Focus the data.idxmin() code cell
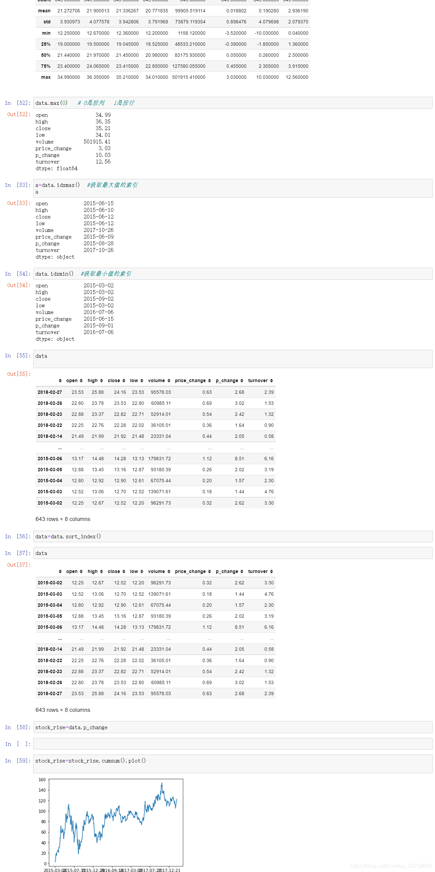The width and height of the screenshot is (435, 872). click(x=233, y=274)
